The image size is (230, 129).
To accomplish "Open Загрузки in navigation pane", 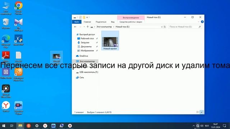I will (85, 42).
